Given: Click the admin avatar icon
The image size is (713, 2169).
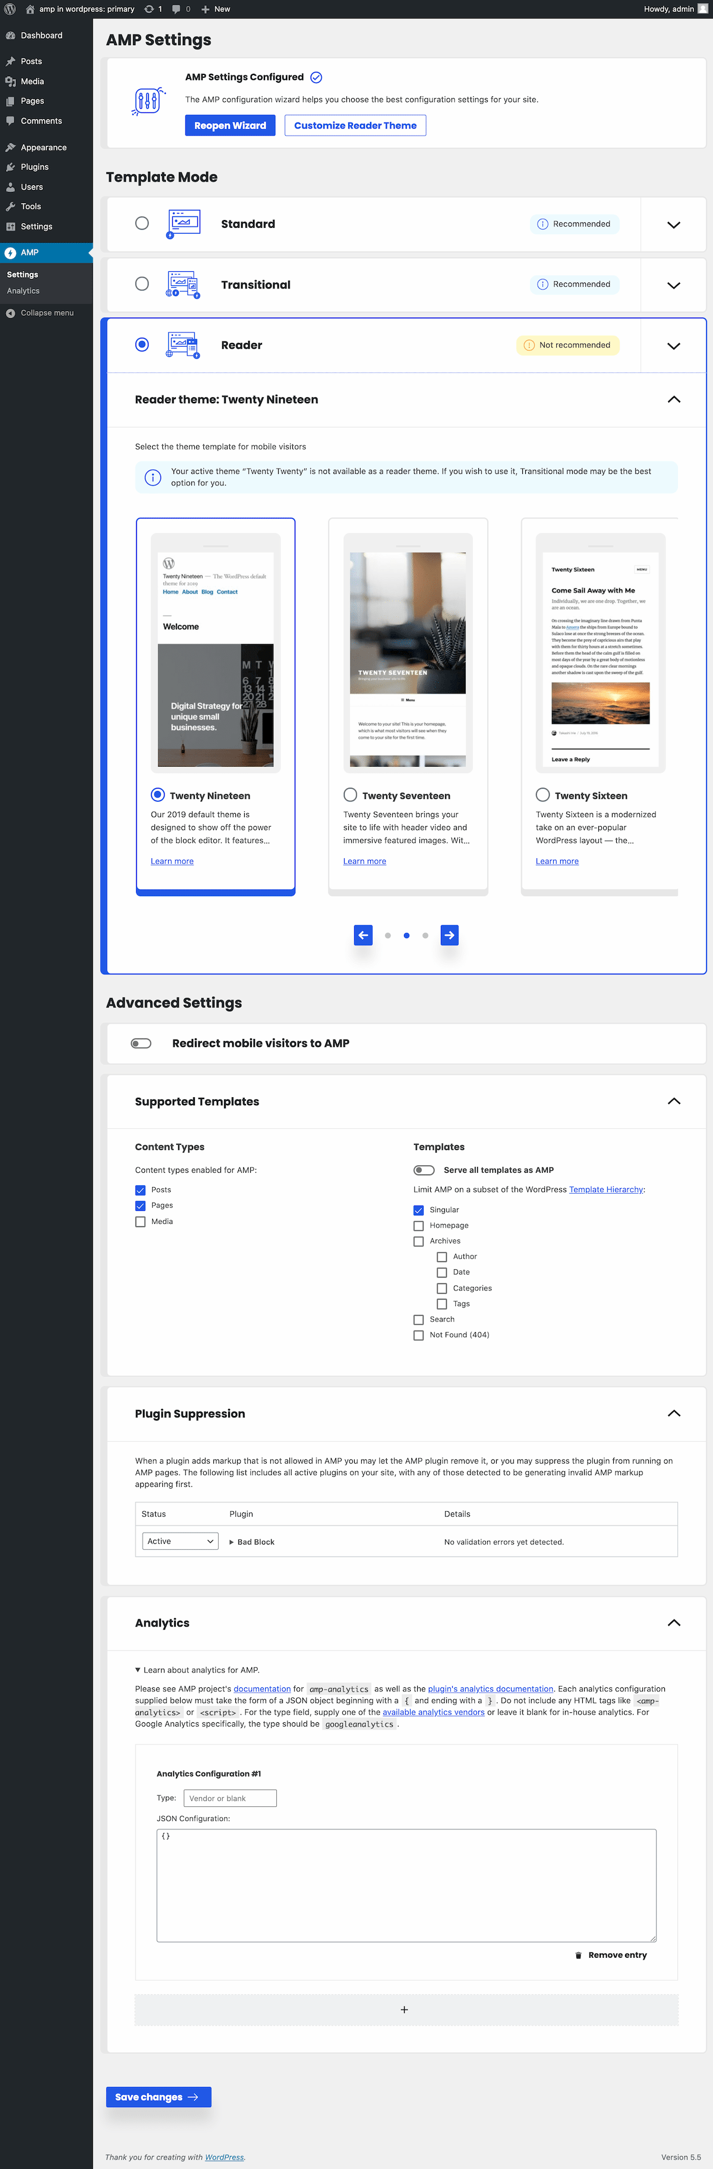Looking at the screenshot, I should tap(702, 10).
